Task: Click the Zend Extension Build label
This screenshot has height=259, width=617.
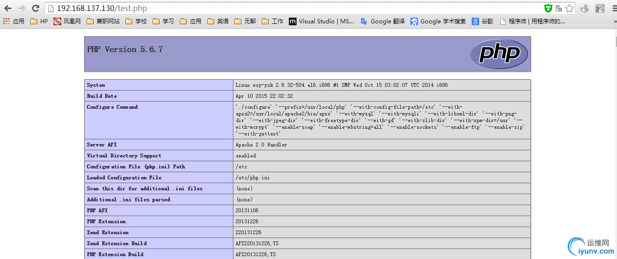Action: (x=117, y=243)
